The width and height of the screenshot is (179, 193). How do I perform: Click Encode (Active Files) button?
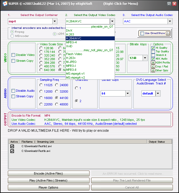click(49, 173)
